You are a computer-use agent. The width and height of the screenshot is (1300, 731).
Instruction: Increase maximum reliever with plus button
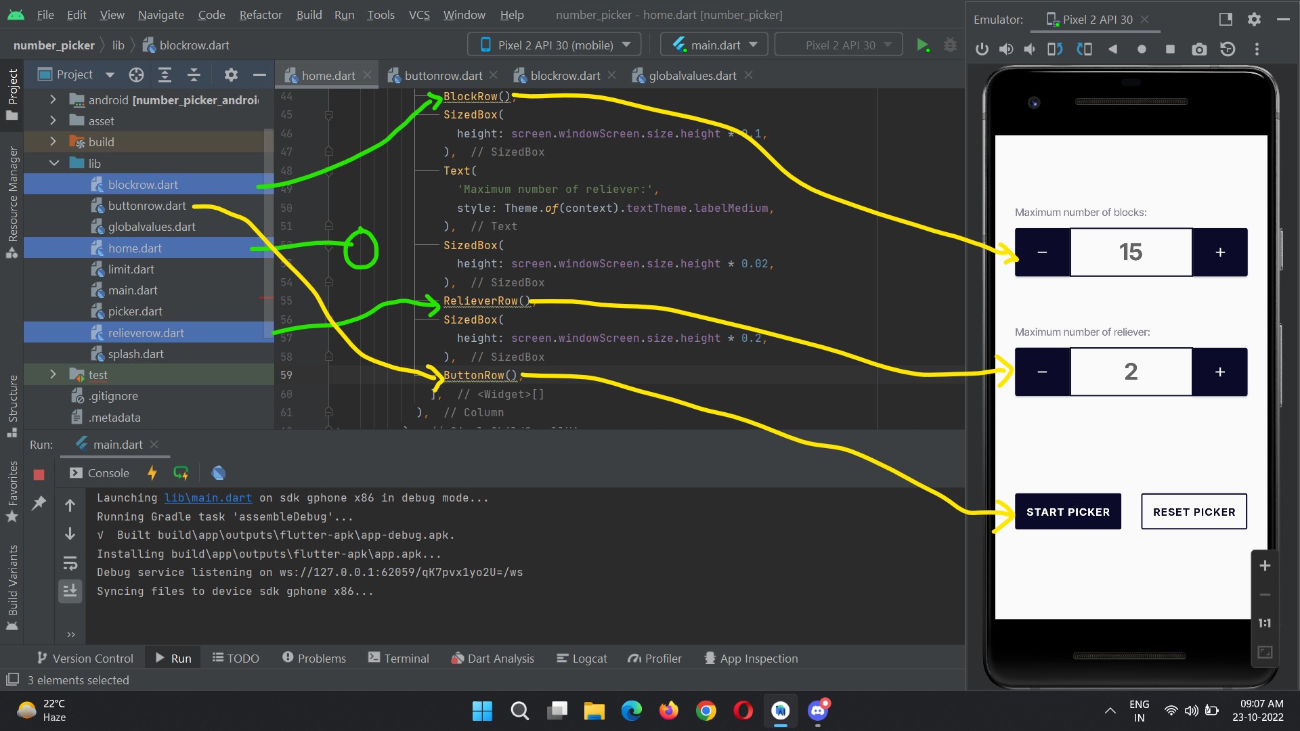(x=1220, y=372)
